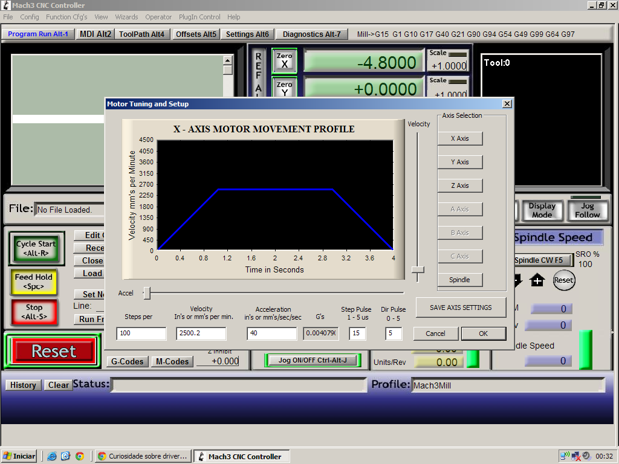Click the tray icon next to the clock

click(586, 456)
